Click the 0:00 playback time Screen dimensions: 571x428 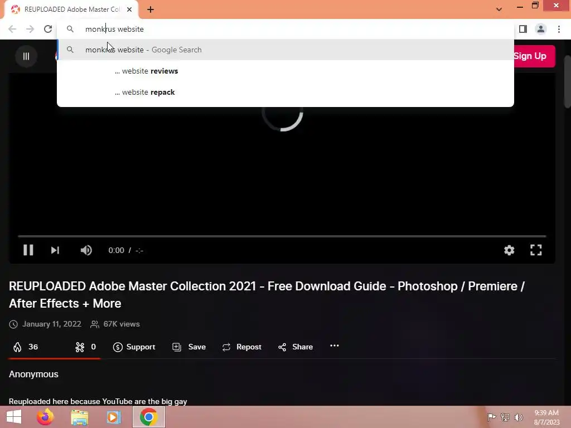[116, 250]
